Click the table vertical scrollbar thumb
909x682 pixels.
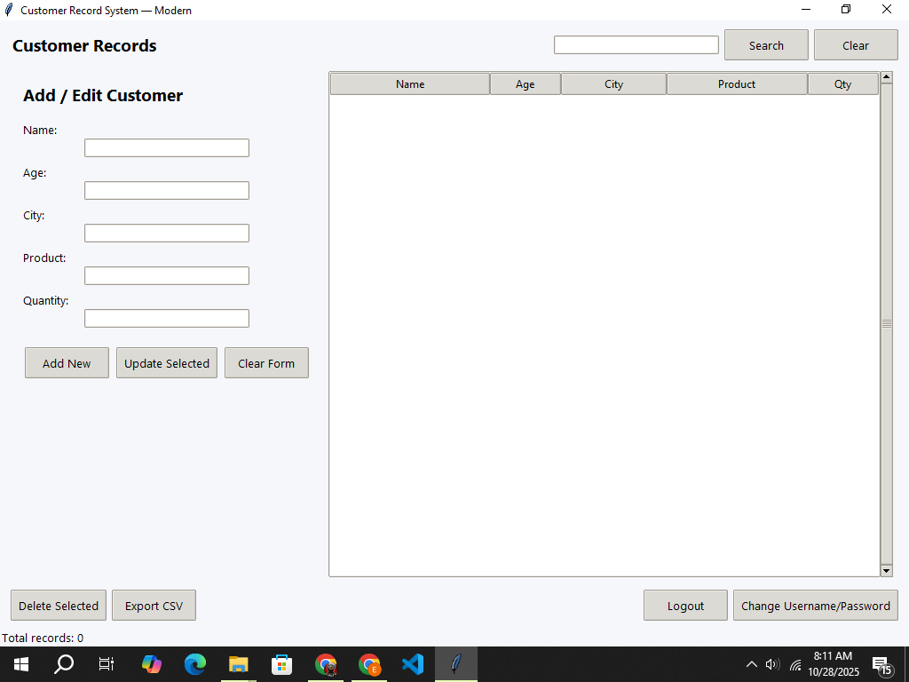(x=886, y=323)
